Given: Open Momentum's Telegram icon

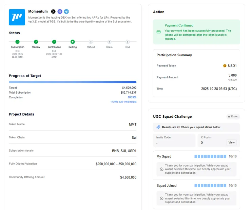Looking at the screenshot, I should 66,12.
